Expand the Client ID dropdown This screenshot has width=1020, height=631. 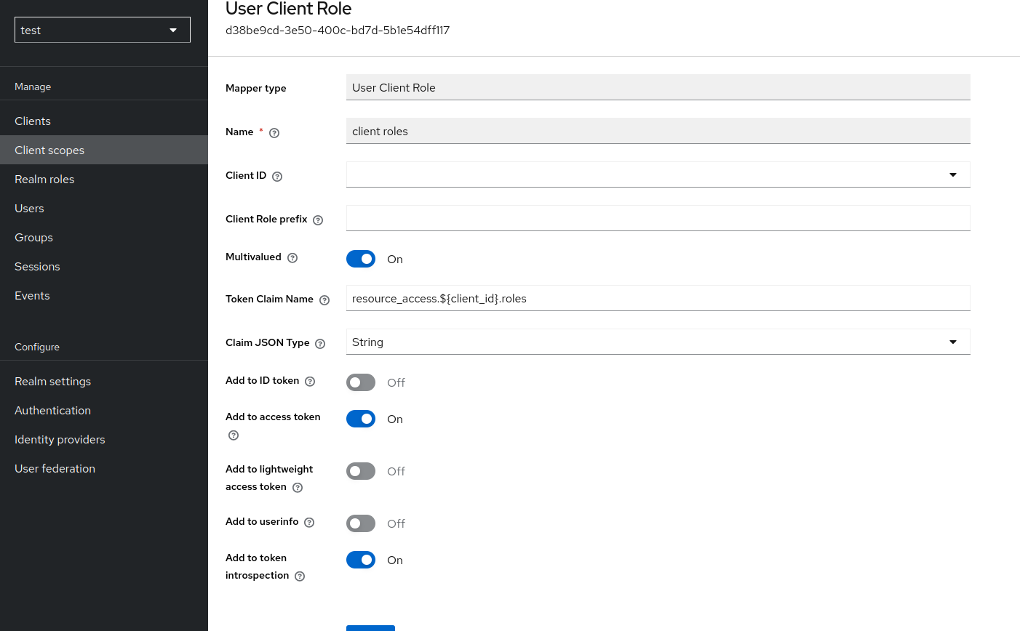click(952, 174)
